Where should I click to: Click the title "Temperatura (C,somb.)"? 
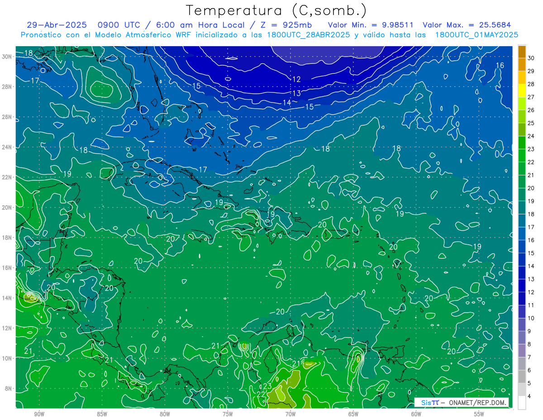(276, 10)
